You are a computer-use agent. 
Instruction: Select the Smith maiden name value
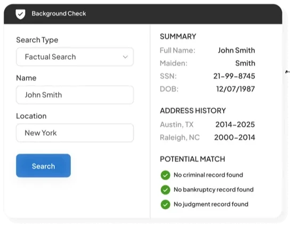[245, 63]
